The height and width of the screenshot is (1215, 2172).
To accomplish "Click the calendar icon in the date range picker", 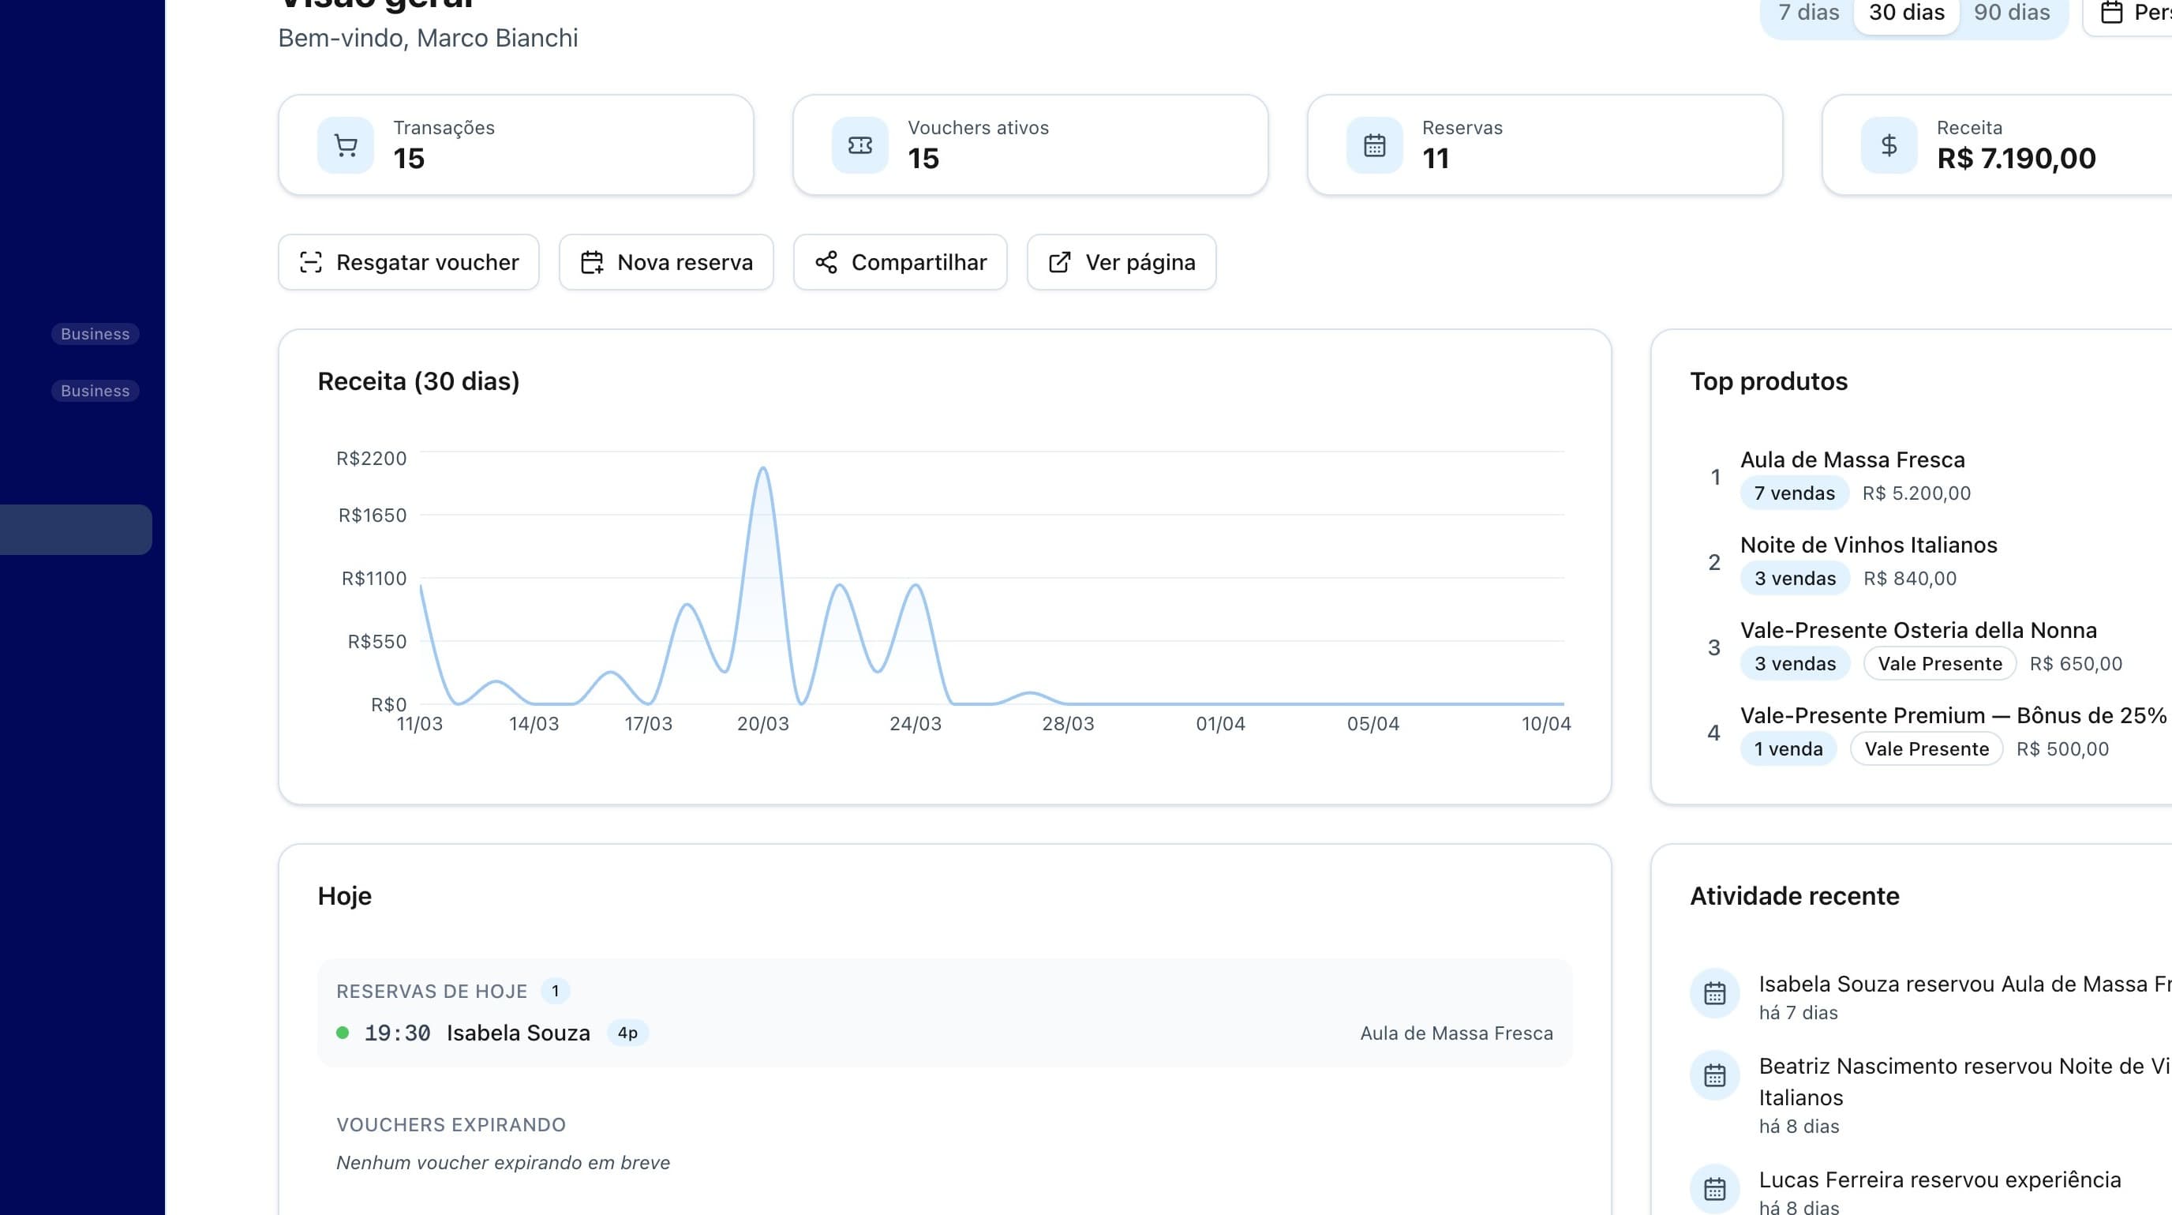I will click(2111, 13).
